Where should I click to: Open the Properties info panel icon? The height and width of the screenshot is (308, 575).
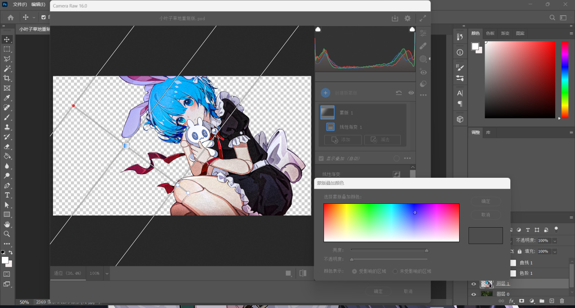coord(460,52)
